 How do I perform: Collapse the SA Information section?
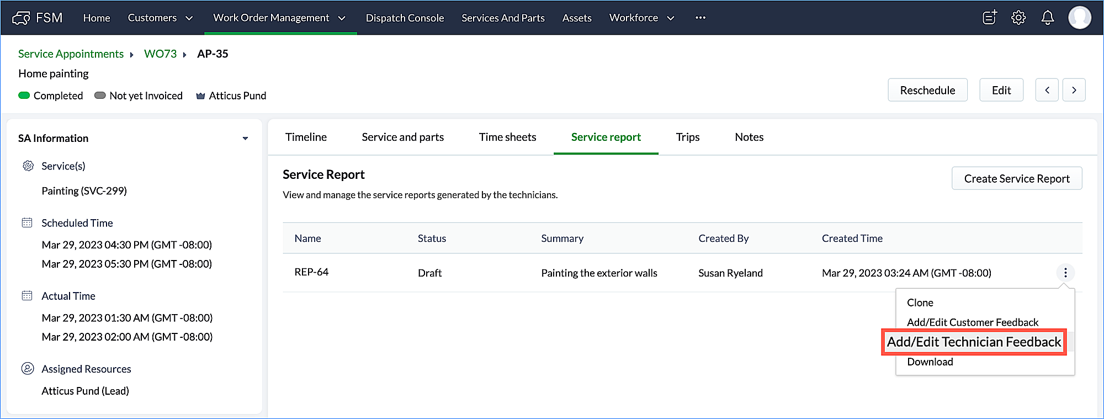(x=245, y=139)
